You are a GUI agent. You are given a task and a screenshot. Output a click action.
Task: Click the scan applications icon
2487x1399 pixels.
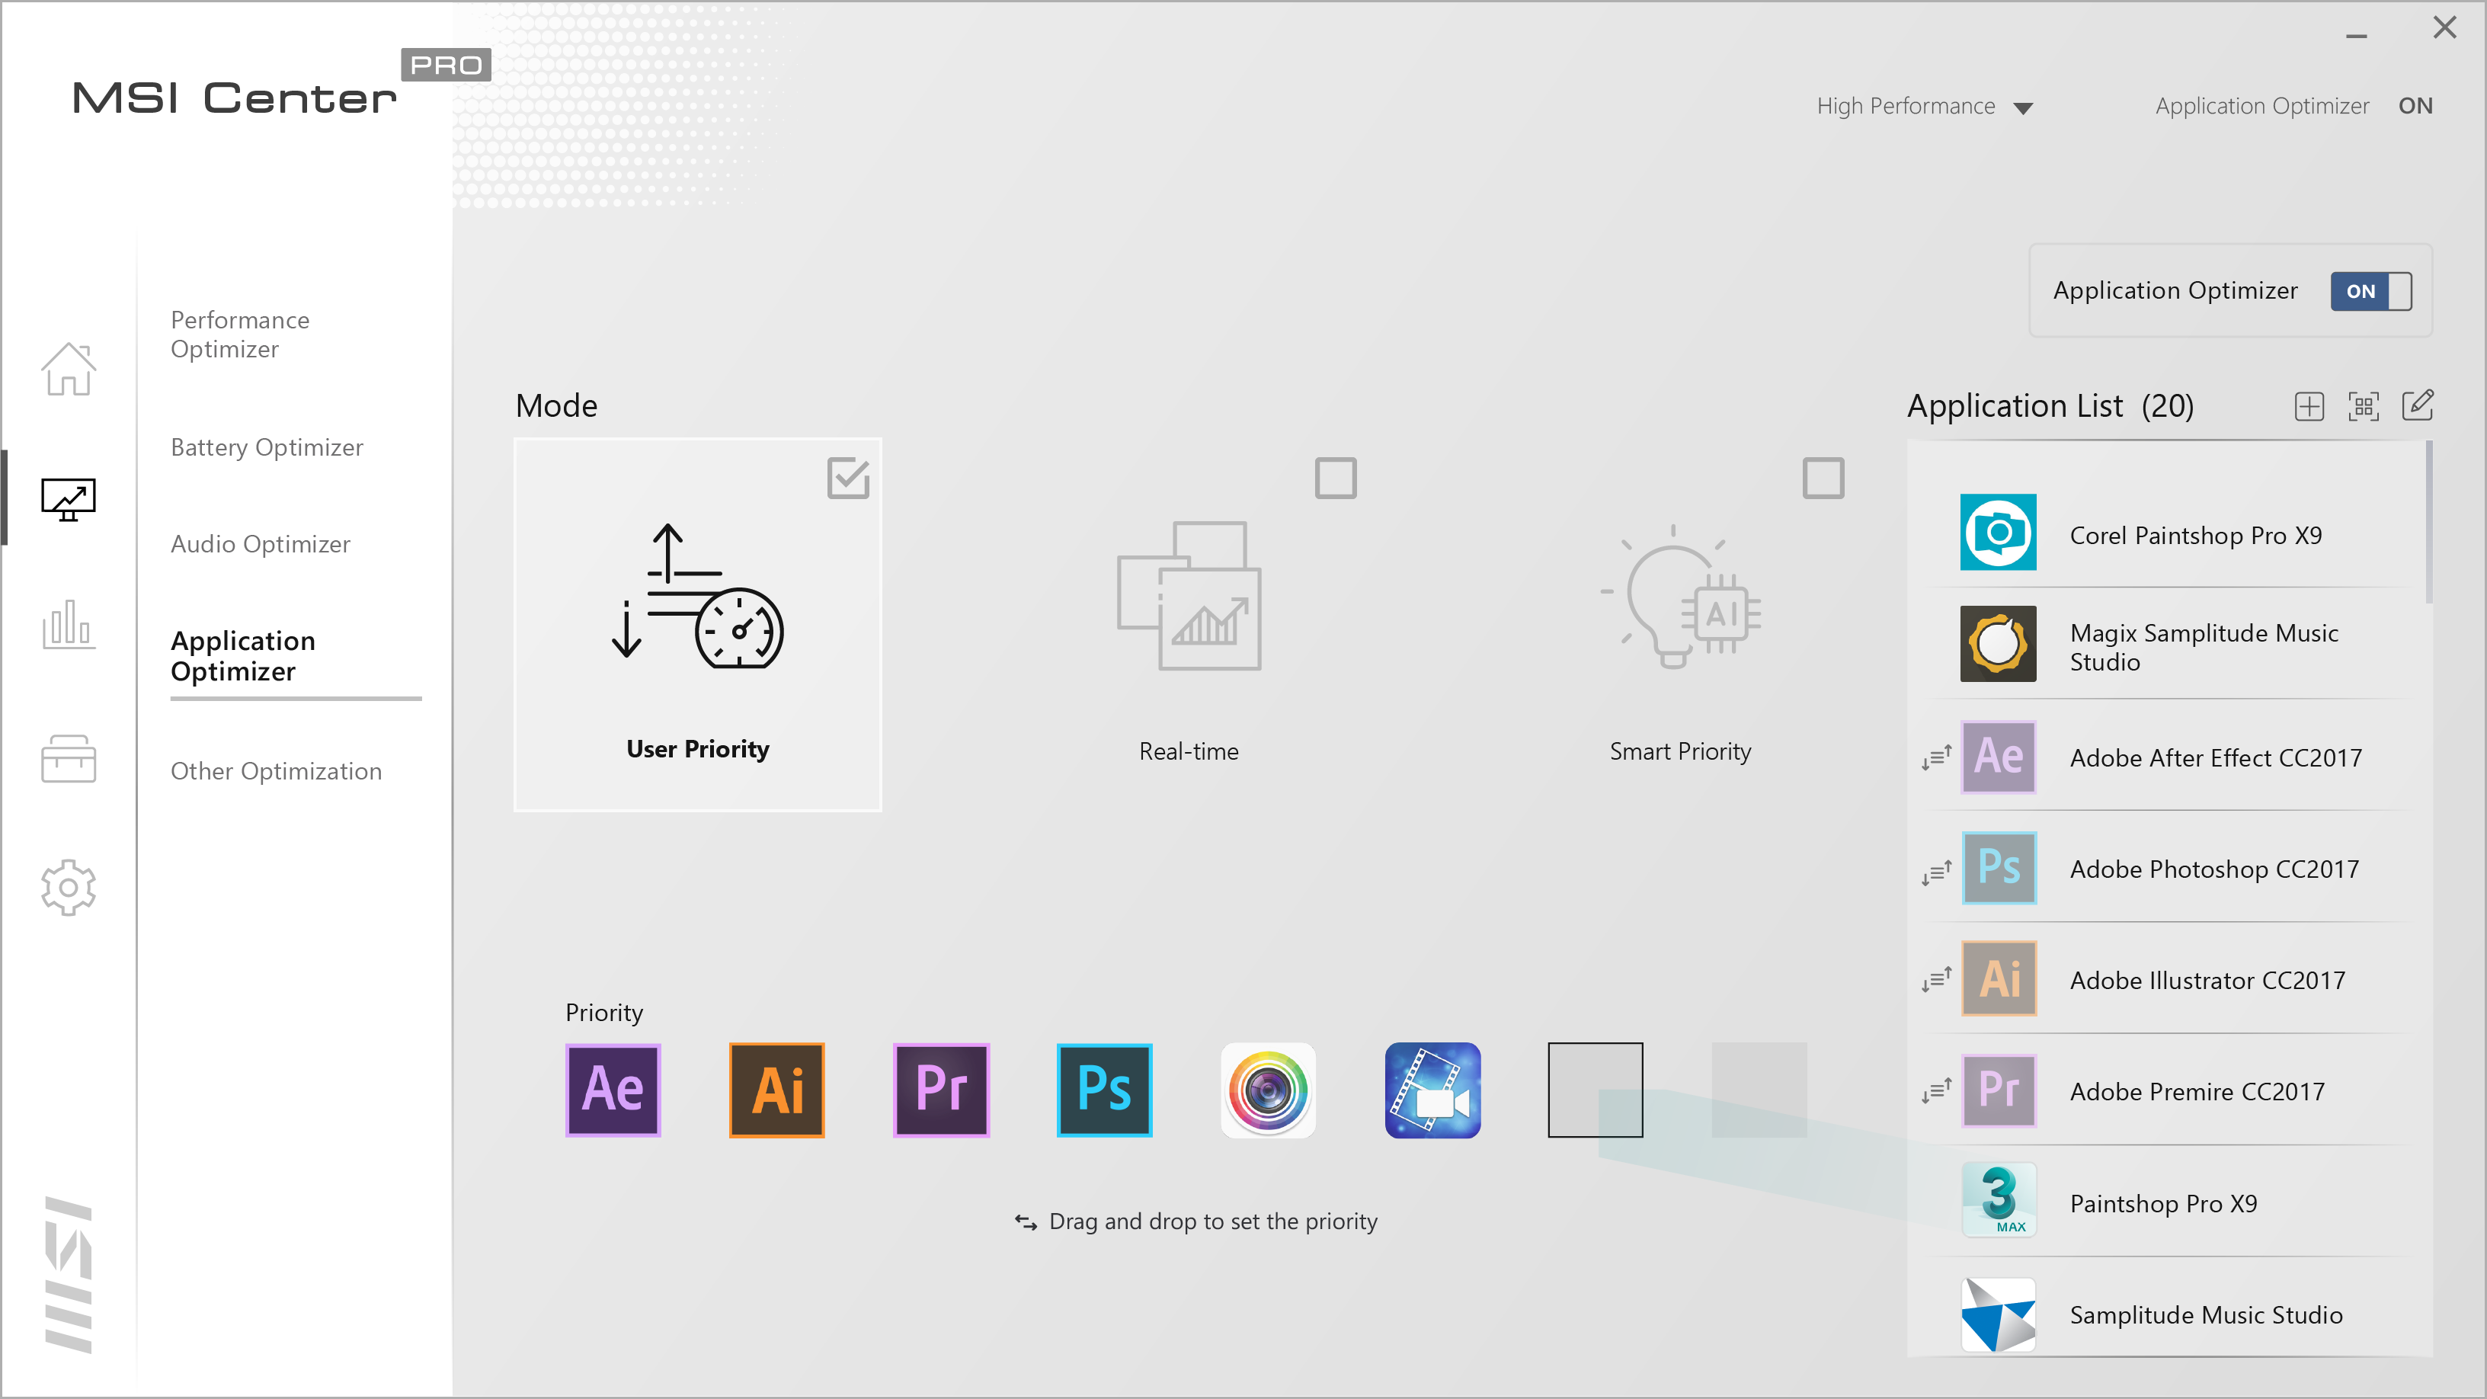tap(2363, 406)
